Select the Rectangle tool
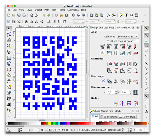The image size is (155, 139). 9,58
